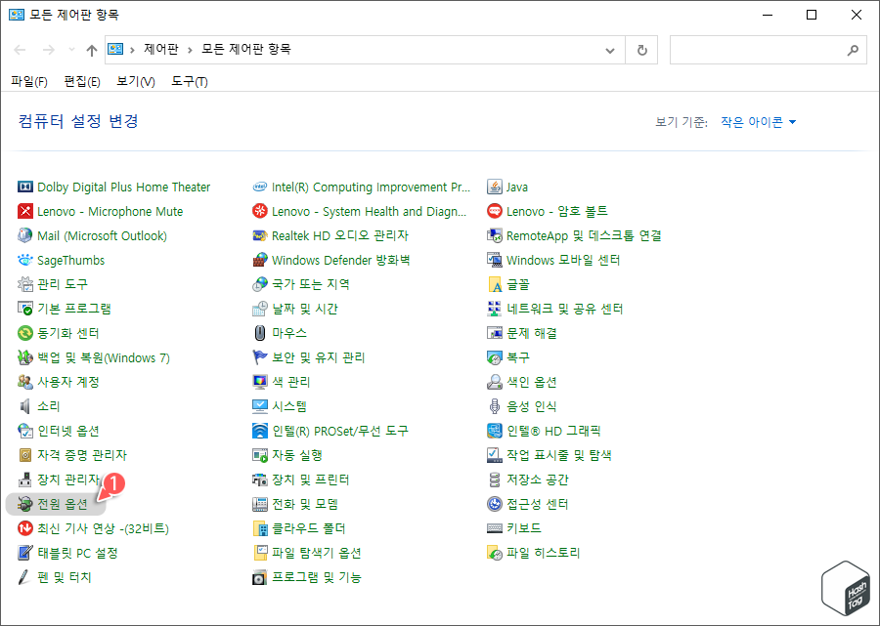Click the 보안 및 유지 관리 flag icon
Screen dimensions: 880x626
(260, 357)
